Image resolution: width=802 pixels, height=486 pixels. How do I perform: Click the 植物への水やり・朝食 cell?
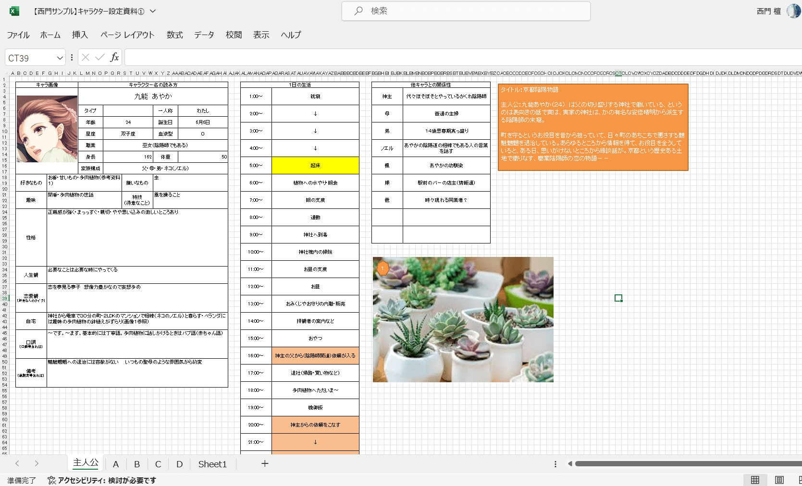pyautogui.click(x=315, y=182)
